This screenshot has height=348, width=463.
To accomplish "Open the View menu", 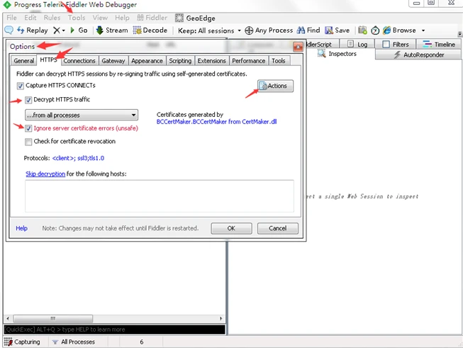I will (100, 18).
